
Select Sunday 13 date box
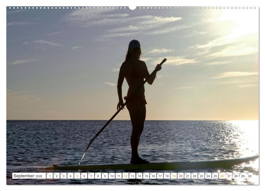point(133,176)
